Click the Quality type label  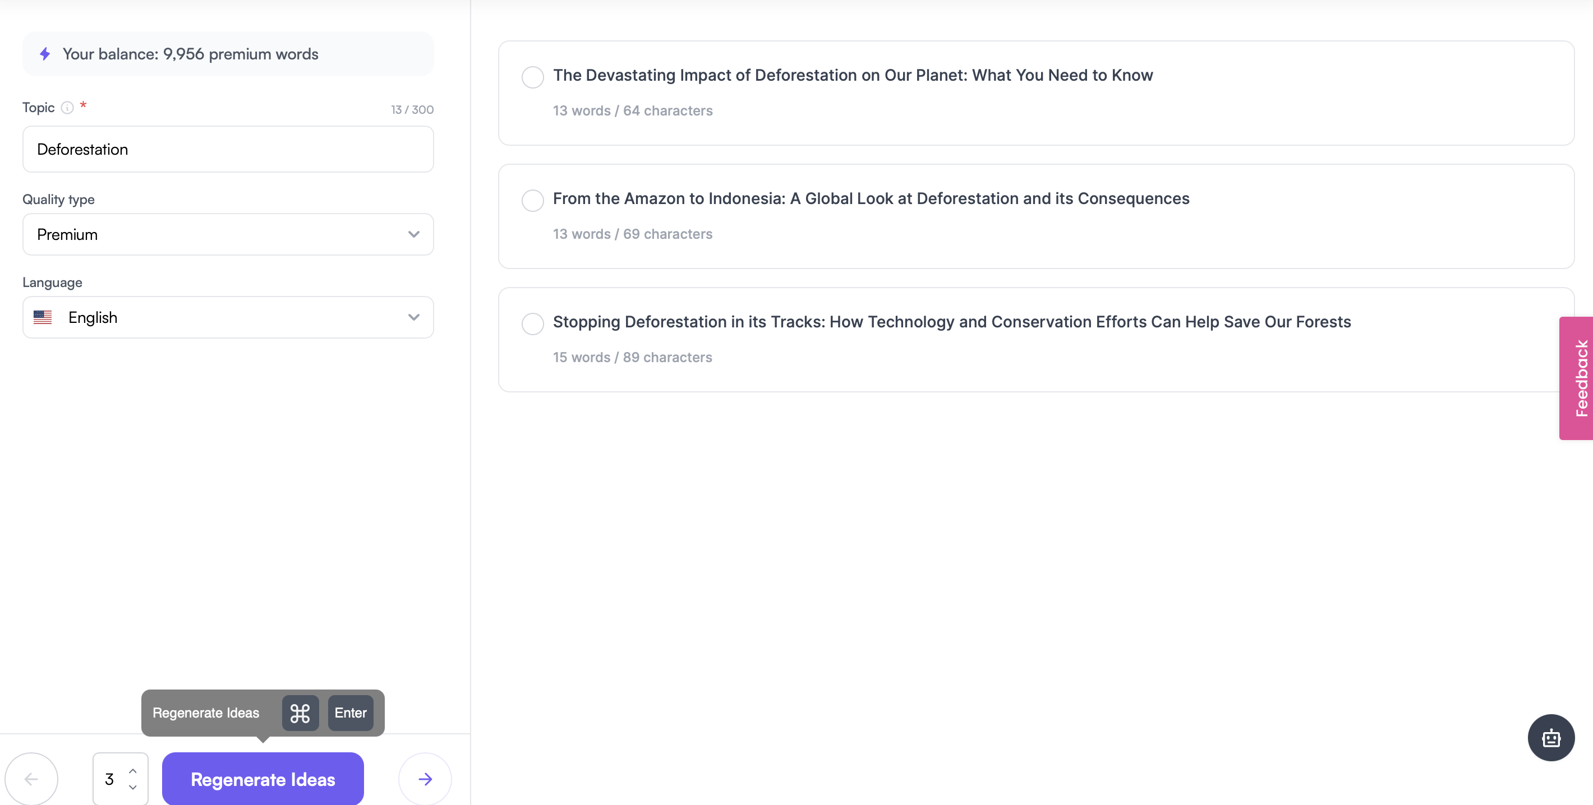click(58, 199)
